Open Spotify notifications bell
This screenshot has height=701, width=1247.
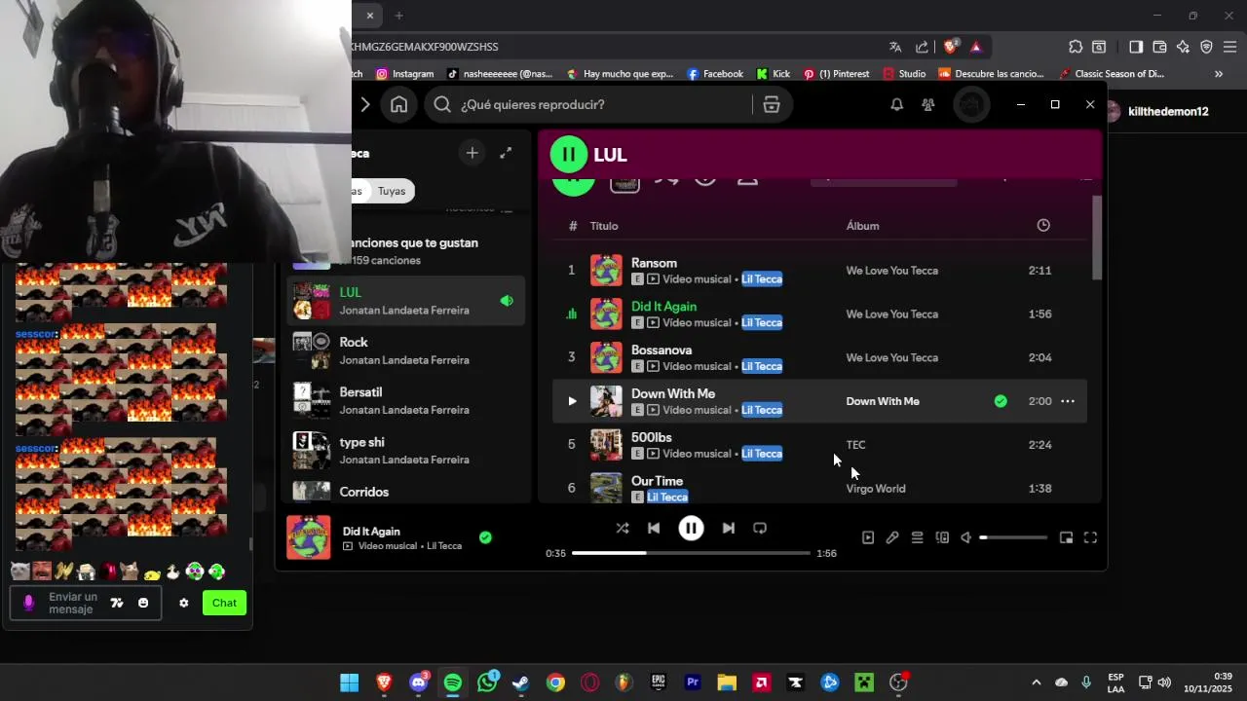point(896,104)
